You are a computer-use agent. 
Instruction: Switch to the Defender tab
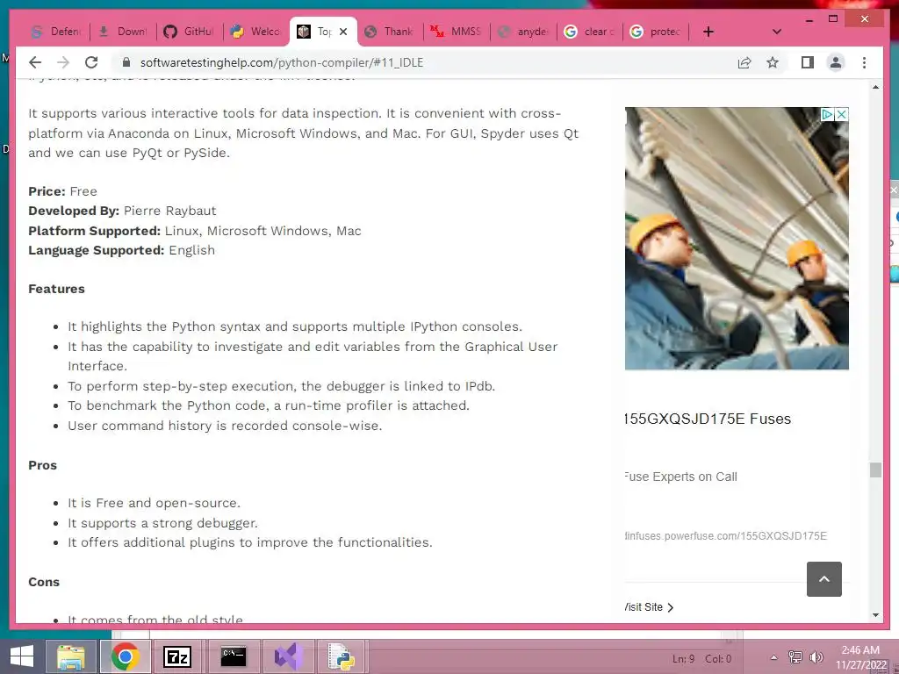pyautogui.click(x=56, y=32)
